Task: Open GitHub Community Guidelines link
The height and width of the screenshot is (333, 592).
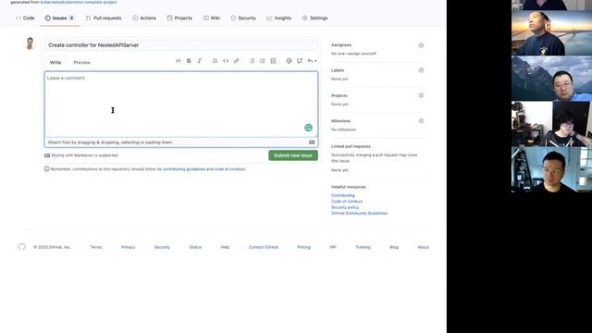Action: click(359, 214)
